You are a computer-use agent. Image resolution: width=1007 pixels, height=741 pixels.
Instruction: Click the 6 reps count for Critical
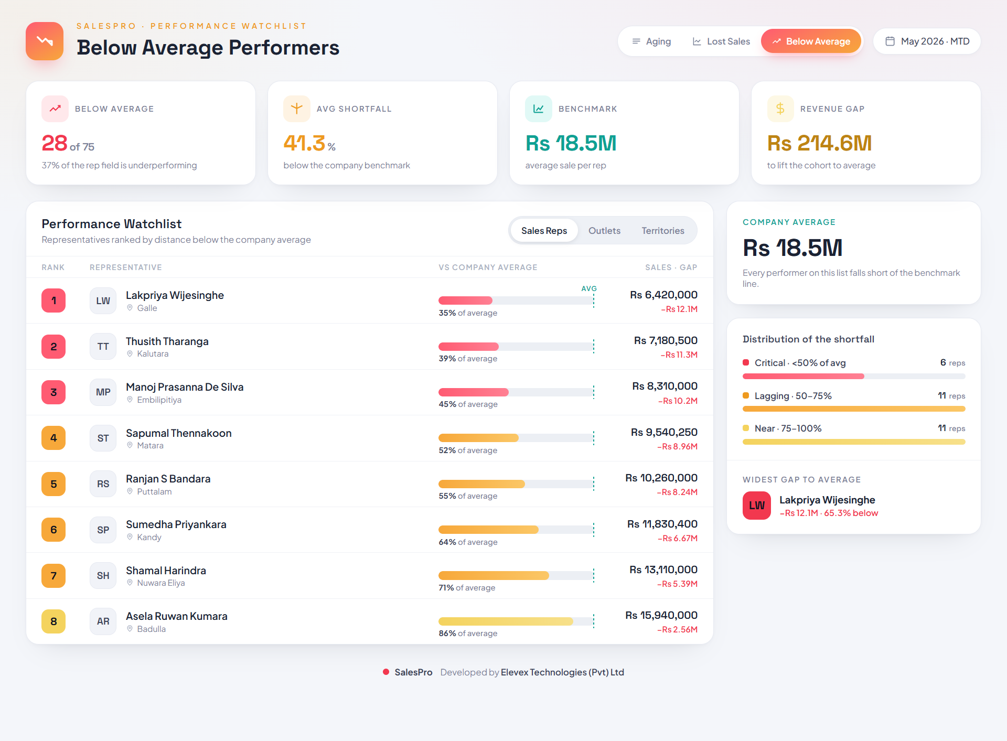pos(952,363)
